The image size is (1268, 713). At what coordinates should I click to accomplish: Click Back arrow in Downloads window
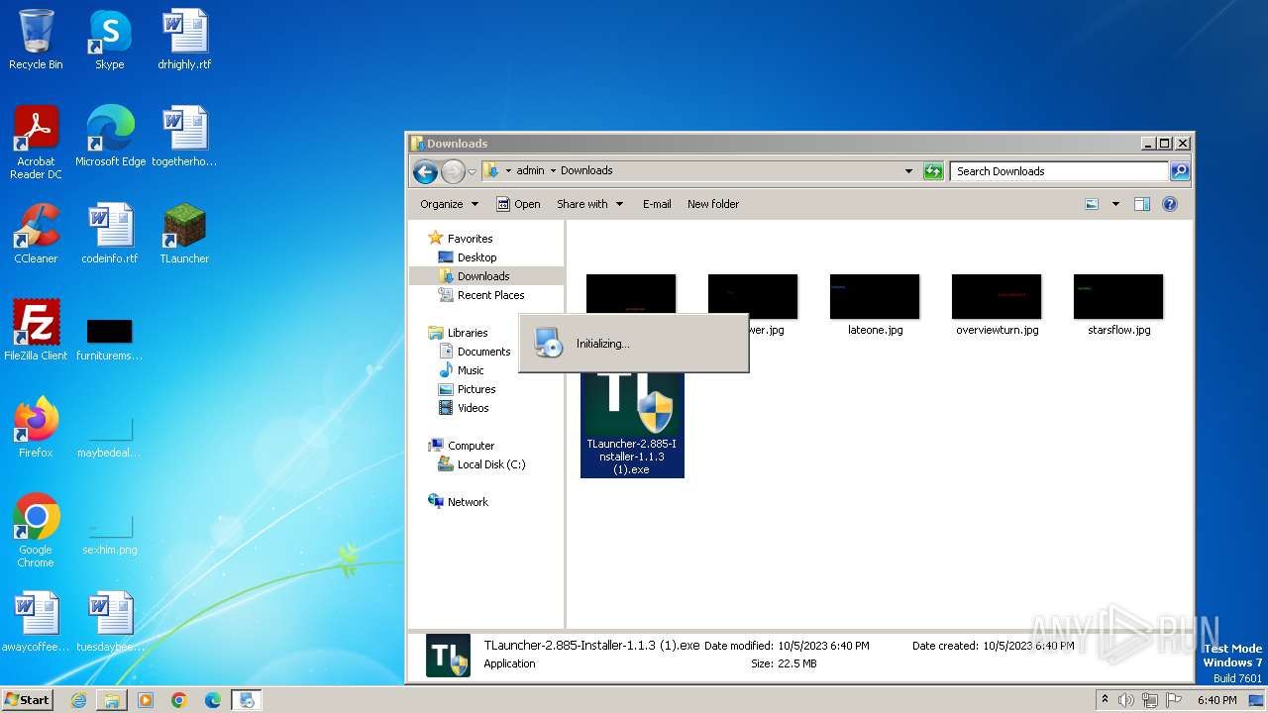(425, 171)
